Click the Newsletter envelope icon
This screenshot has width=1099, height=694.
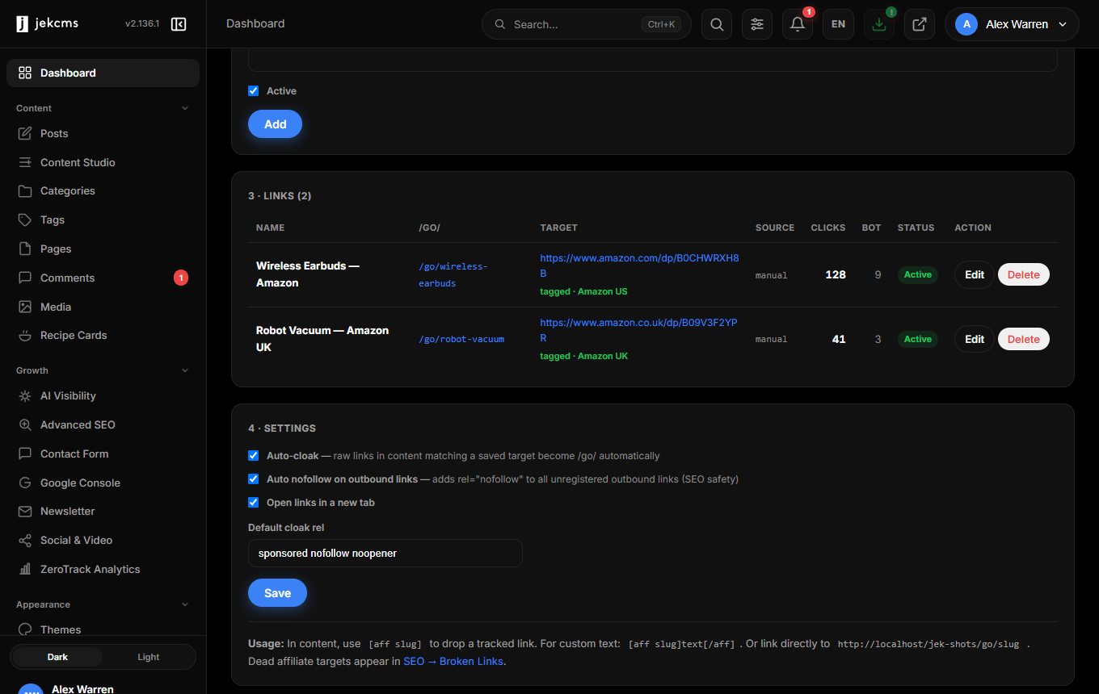25,511
